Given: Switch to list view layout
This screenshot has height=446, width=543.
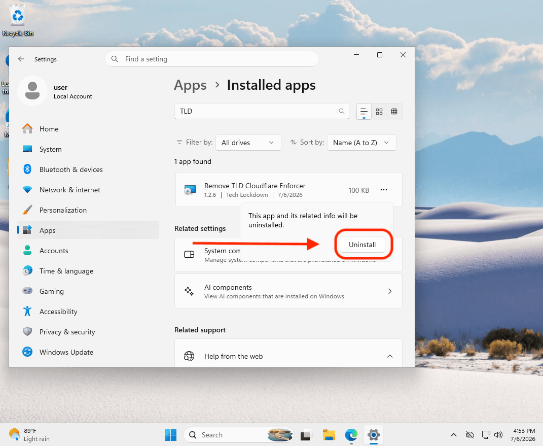Looking at the screenshot, I should click(x=364, y=112).
